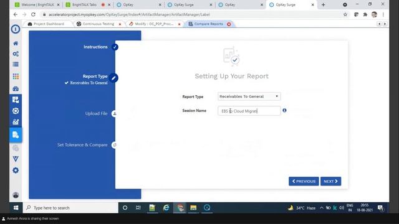Bookmark this page with the star icon
This screenshot has width=399, height=224.
[345, 15]
